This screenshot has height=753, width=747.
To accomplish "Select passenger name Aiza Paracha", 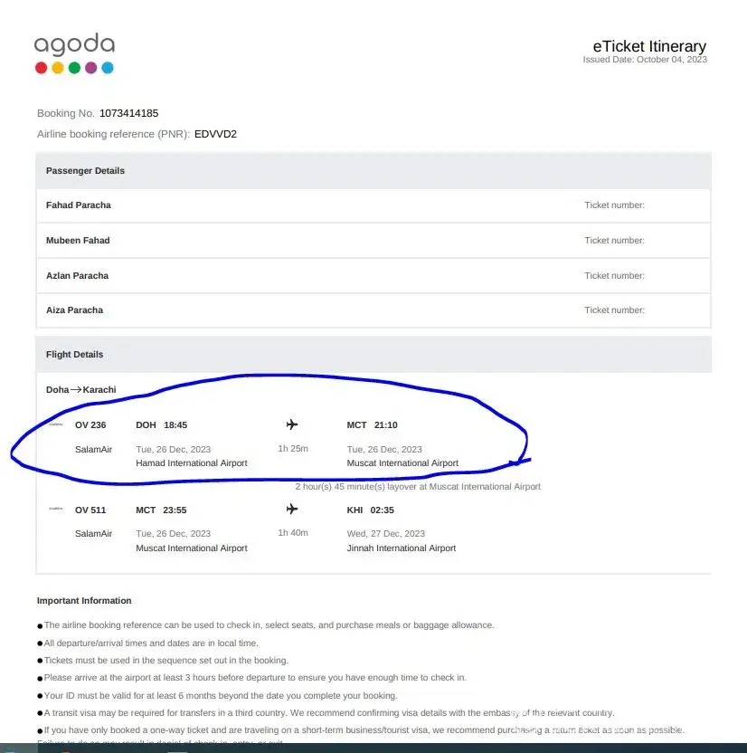I will (74, 310).
